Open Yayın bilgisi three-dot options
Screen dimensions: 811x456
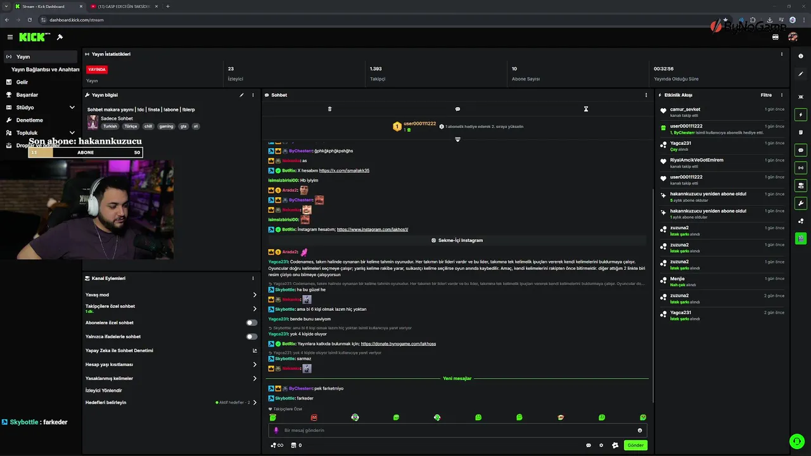(253, 95)
